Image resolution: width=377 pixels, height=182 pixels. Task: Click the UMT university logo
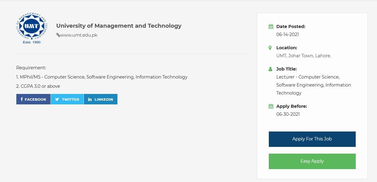point(32,28)
